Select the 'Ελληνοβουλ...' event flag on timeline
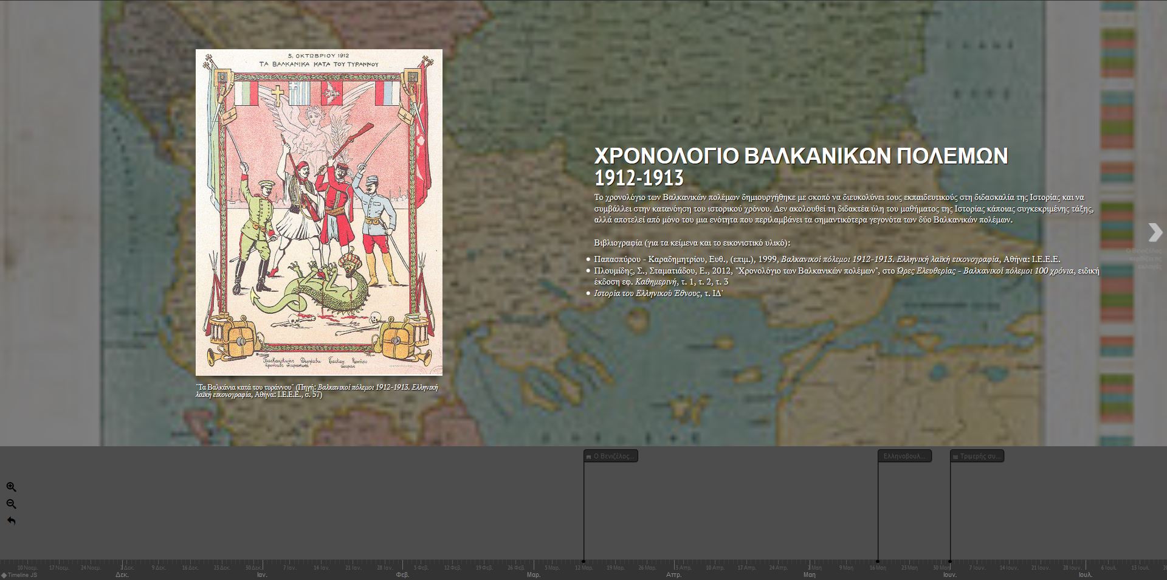The width and height of the screenshot is (1167, 580). 904,456
